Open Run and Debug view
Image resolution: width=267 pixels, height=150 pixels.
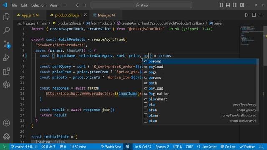(7, 57)
